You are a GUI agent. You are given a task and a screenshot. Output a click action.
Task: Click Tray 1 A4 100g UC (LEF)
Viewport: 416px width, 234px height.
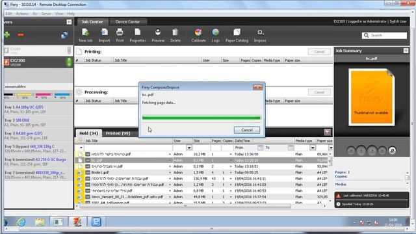tap(38, 109)
